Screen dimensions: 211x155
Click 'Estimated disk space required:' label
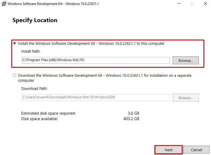(x=48, y=113)
